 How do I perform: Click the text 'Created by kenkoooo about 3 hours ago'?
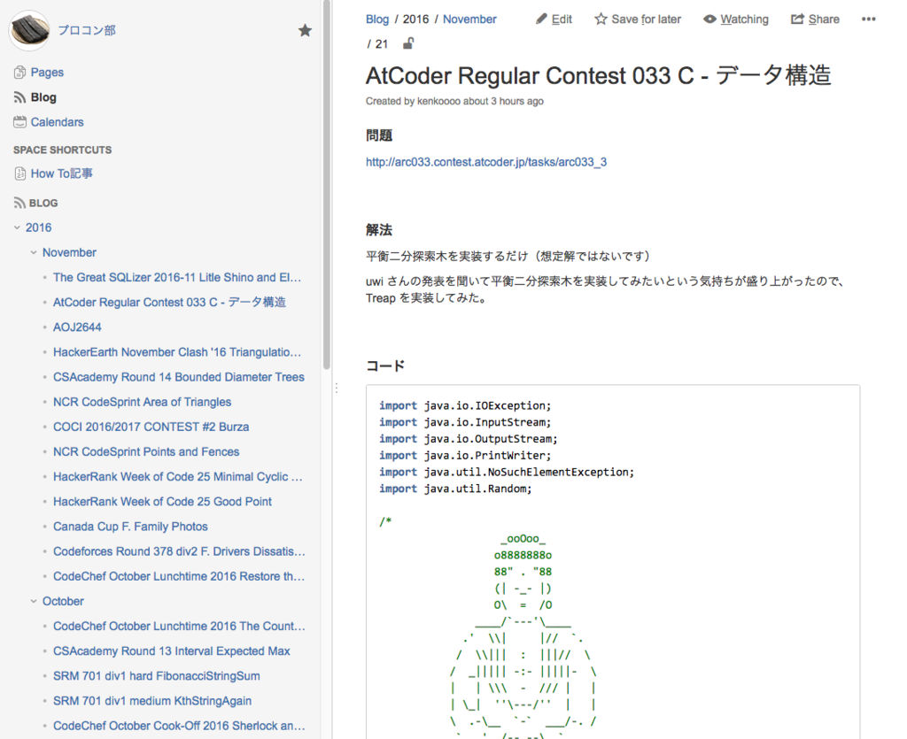click(454, 101)
